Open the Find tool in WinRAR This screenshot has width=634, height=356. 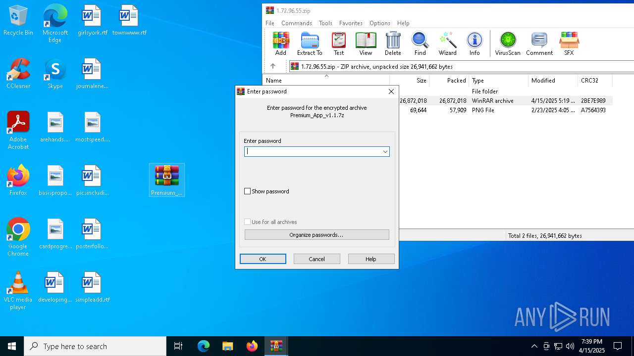(x=420, y=44)
